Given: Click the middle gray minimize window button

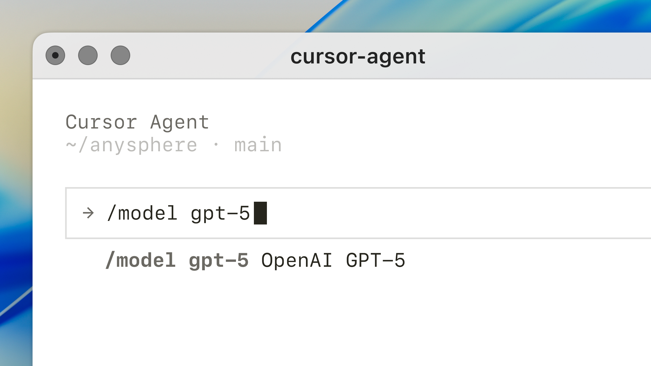Looking at the screenshot, I should point(88,55).
